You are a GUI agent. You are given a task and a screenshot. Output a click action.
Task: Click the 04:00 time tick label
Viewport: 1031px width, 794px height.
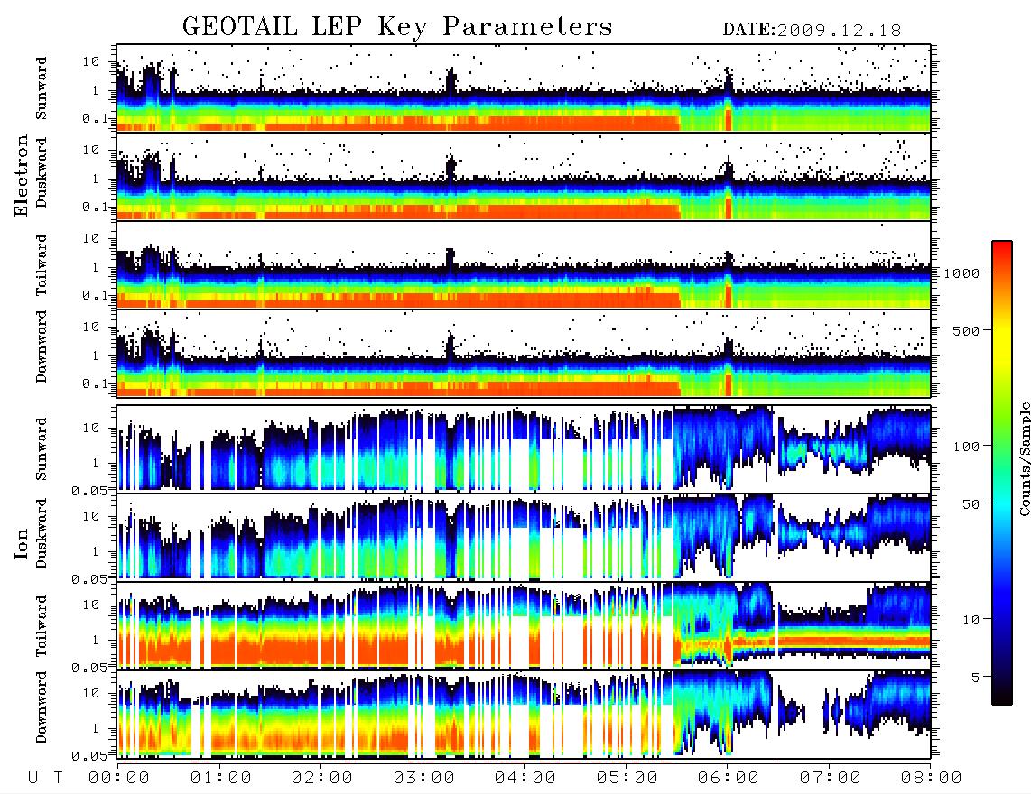[525, 778]
